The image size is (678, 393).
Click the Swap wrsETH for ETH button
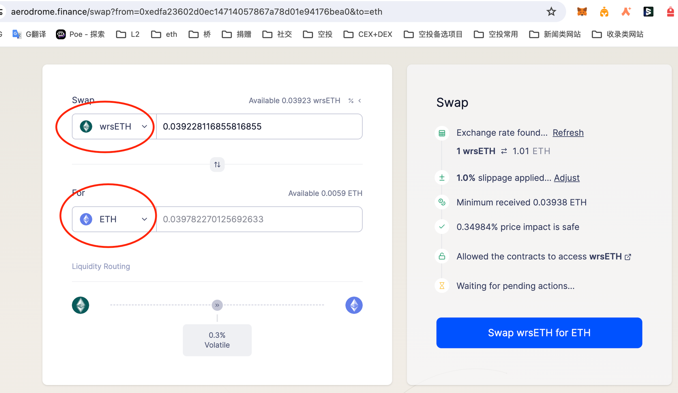[x=539, y=333]
